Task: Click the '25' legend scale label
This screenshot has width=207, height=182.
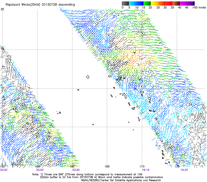Action: (x=158, y=8)
